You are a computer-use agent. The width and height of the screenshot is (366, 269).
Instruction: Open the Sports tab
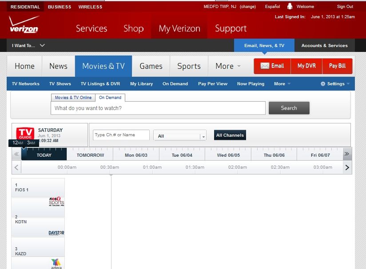click(x=189, y=66)
